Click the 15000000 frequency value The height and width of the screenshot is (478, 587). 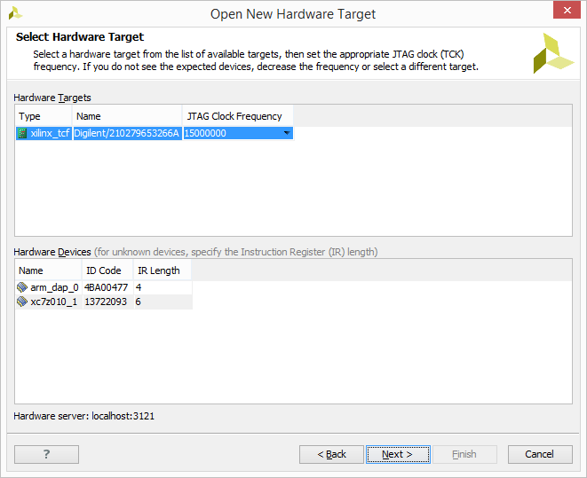pos(205,133)
